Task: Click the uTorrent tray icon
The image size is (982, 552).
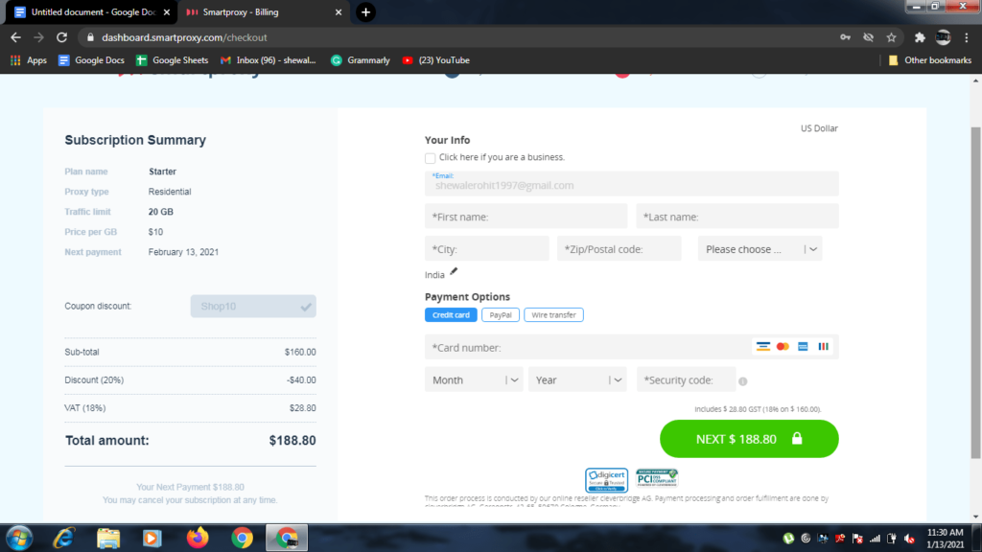Action: point(788,539)
